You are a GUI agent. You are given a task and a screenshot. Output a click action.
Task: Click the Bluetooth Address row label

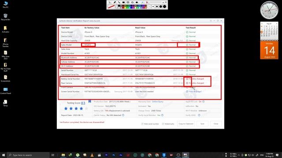coord(69,57)
